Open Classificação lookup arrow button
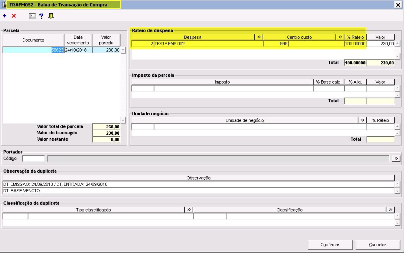 click(x=391, y=210)
